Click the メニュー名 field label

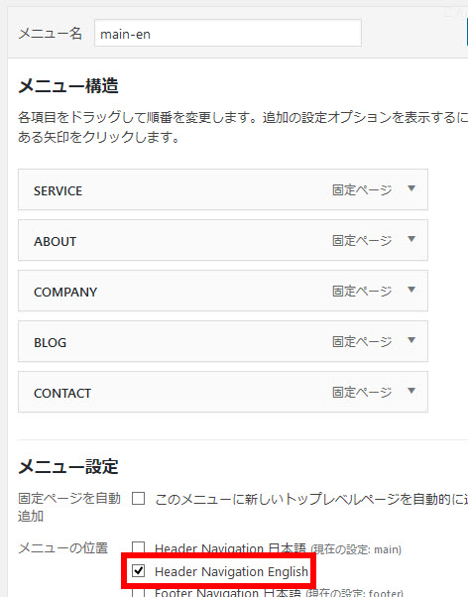(x=50, y=34)
